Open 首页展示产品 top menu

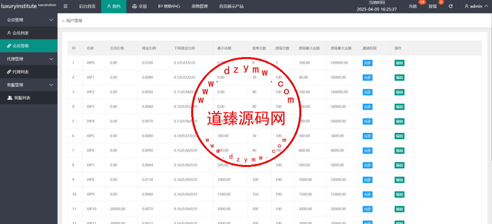(x=231, y=6)
